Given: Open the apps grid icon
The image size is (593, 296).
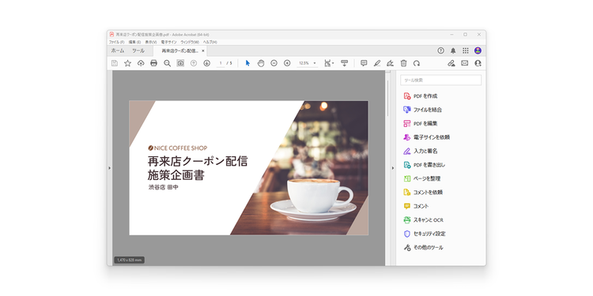Looking at the screenshot, I should [x=466, y=51].
